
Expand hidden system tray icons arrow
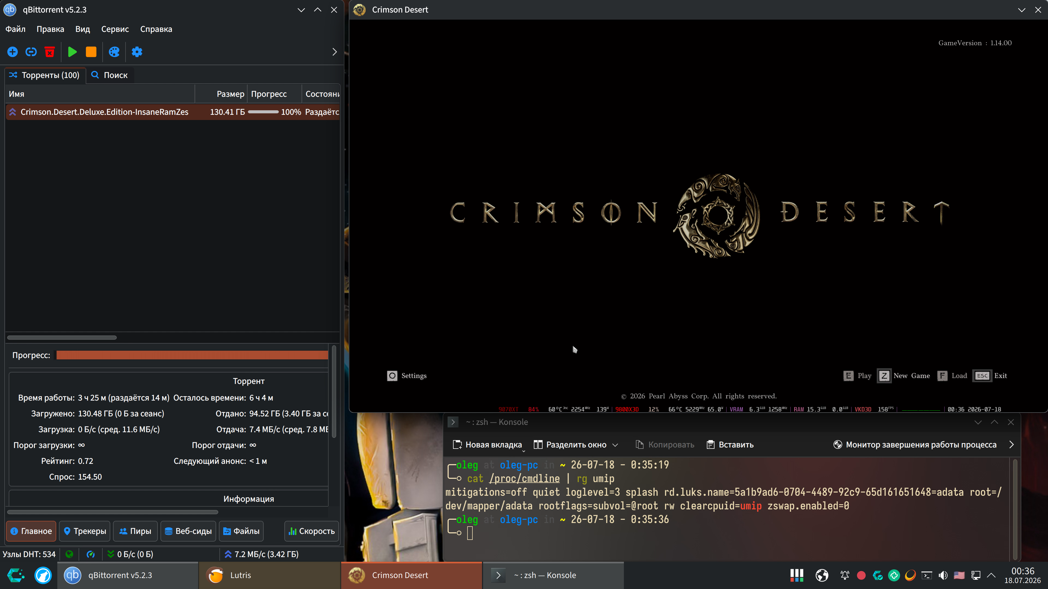pyautogui.click(x=992, y=575)
